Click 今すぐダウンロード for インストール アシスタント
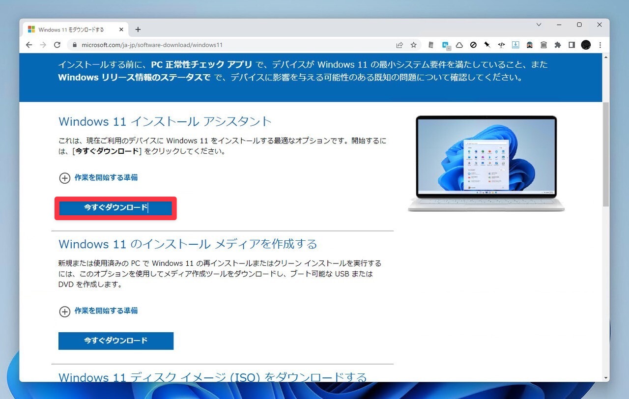The height and width of the screenshot is (399, 629). coord(115,208)
